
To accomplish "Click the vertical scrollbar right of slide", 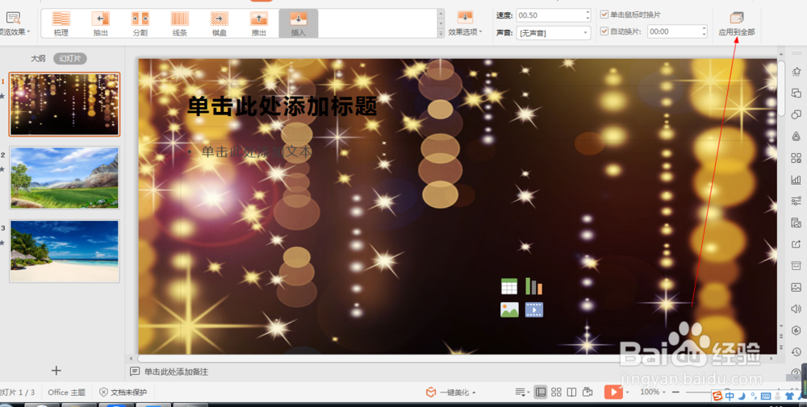I will (781, 88).
